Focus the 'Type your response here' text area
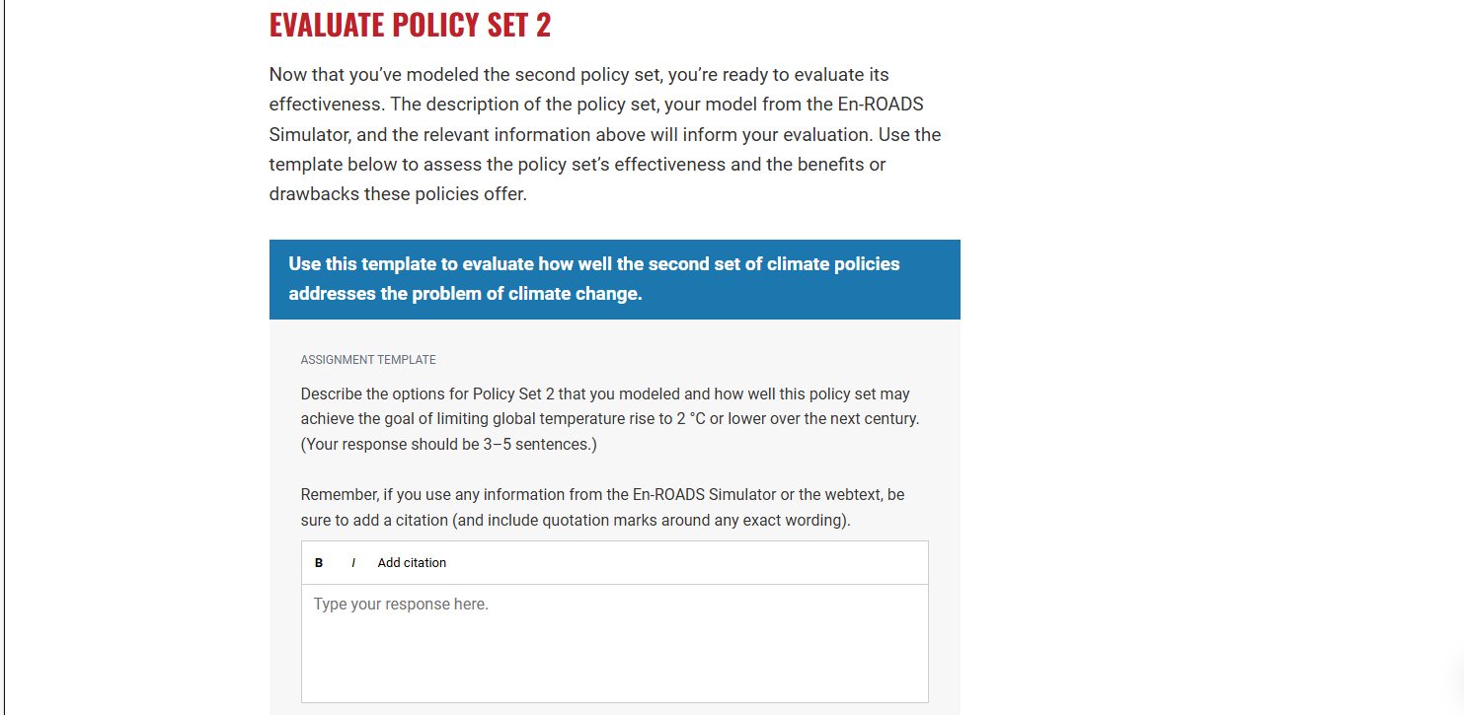Screen dimensions: 1464x715 (x=614, y=643)
